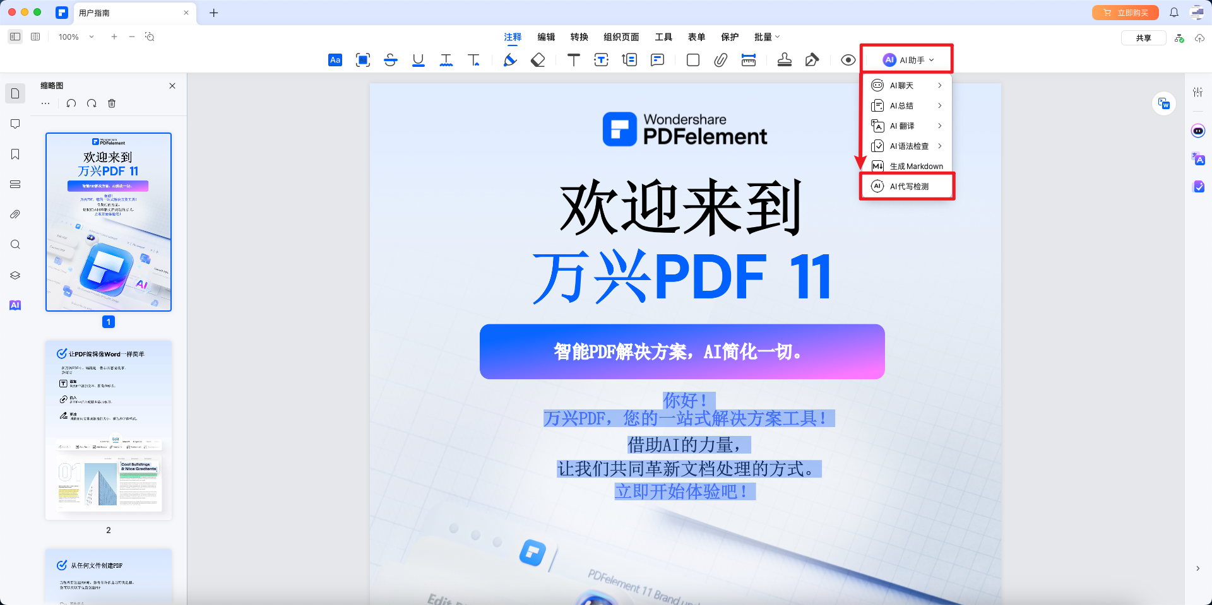Toggle reading preview with the eye icon
Screen dimensions: 1212x605
(847, 60)
